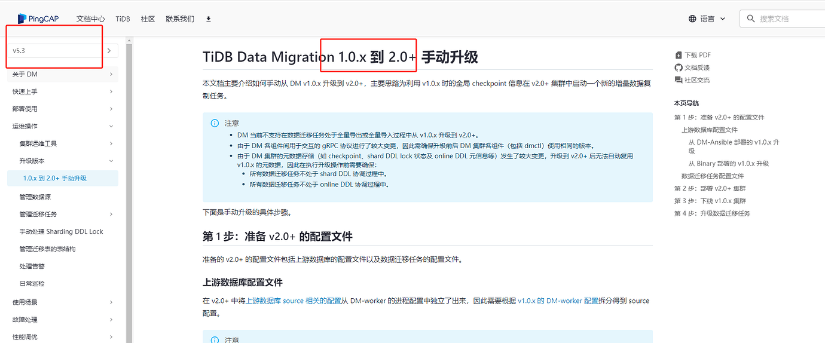825x343 pixels.
Task: Select 处理告警 in sidebar
Action: (x=32, y=267)
